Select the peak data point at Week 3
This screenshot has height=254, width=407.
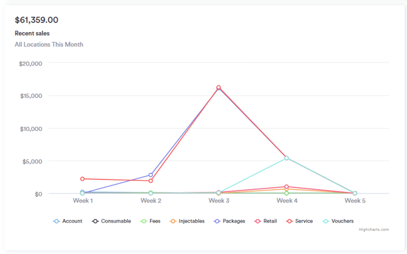(x=219, y=88)
